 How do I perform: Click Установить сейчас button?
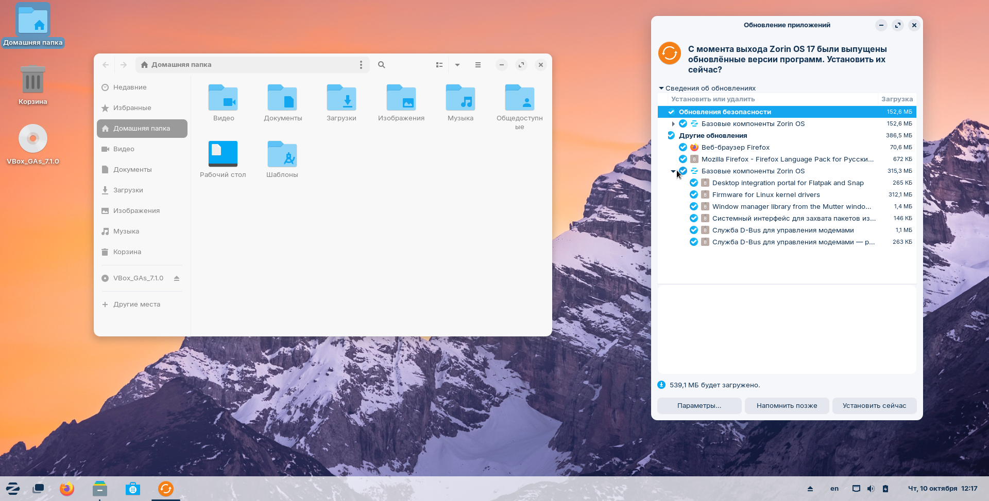[875, 406]
